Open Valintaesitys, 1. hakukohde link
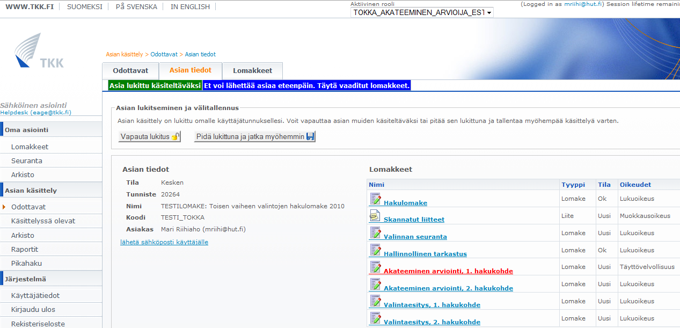 click(x=432, y=305)
